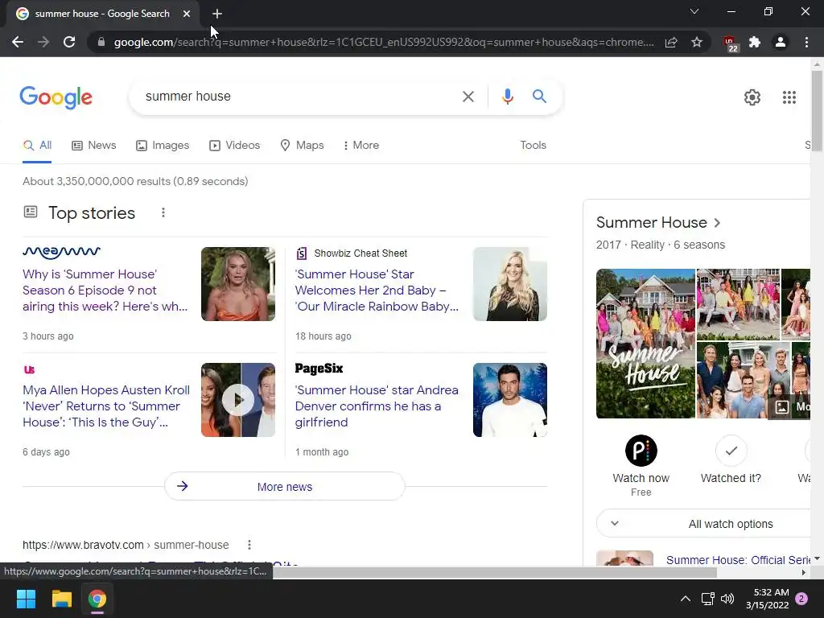Image resolution: width=824 pixels, height=618 pixels.
Task: Open the Chrome profile icon
Action: pyautogui.click(x=781, y=42)
